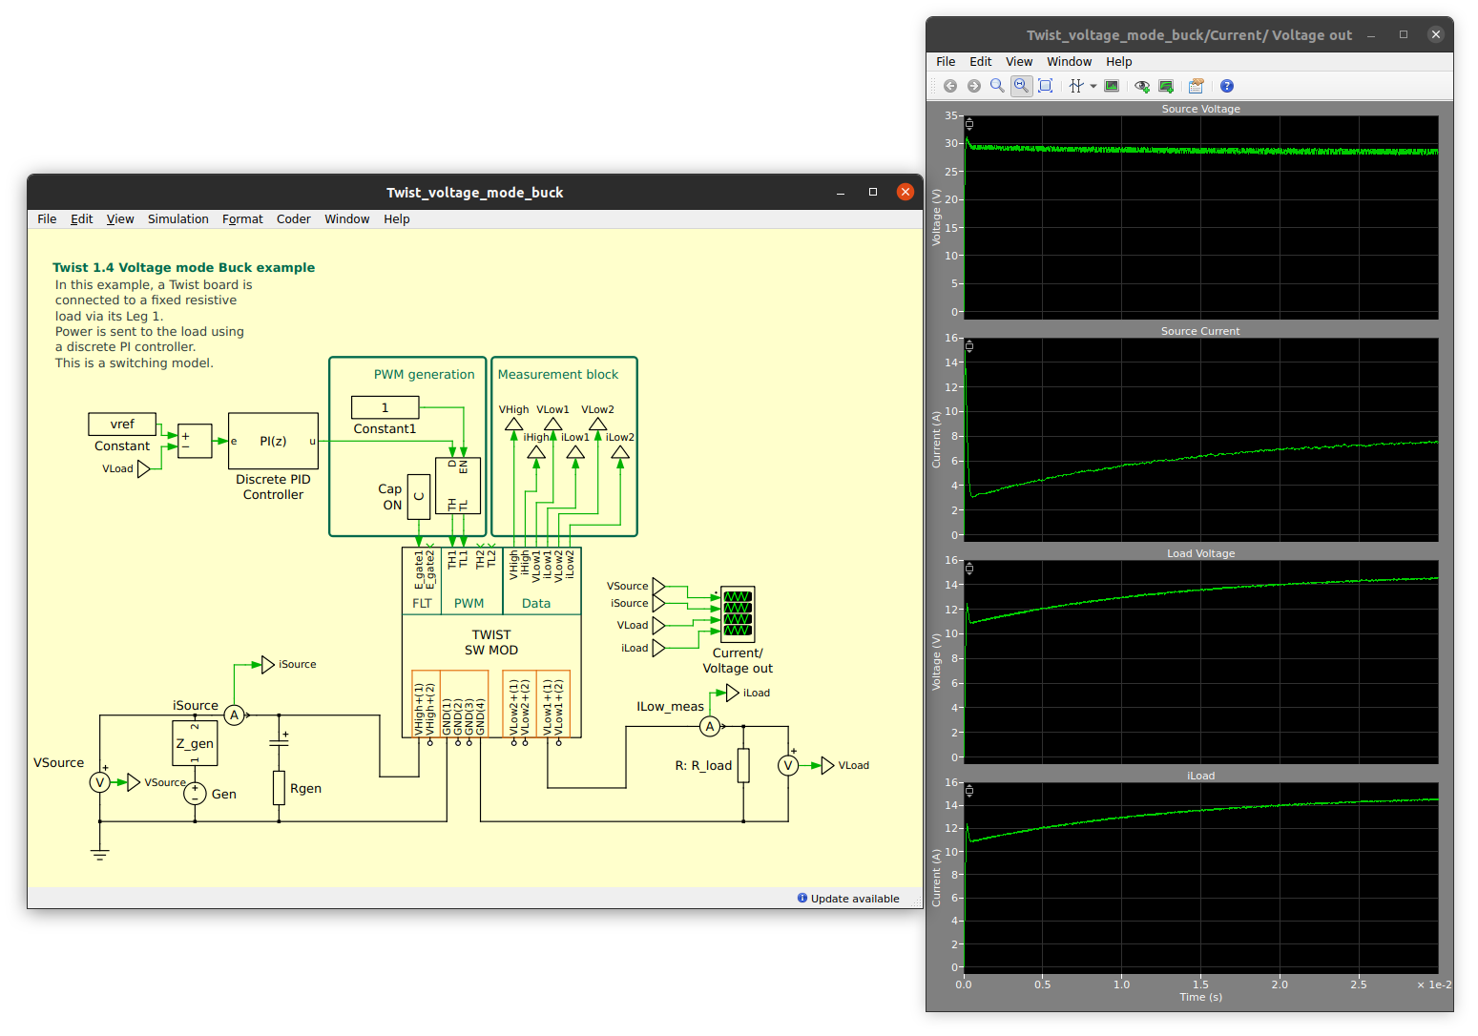Open Help menu in Twist_voltage_mode_buck window
This screenshot has height=1036, width=1478.
397,218
